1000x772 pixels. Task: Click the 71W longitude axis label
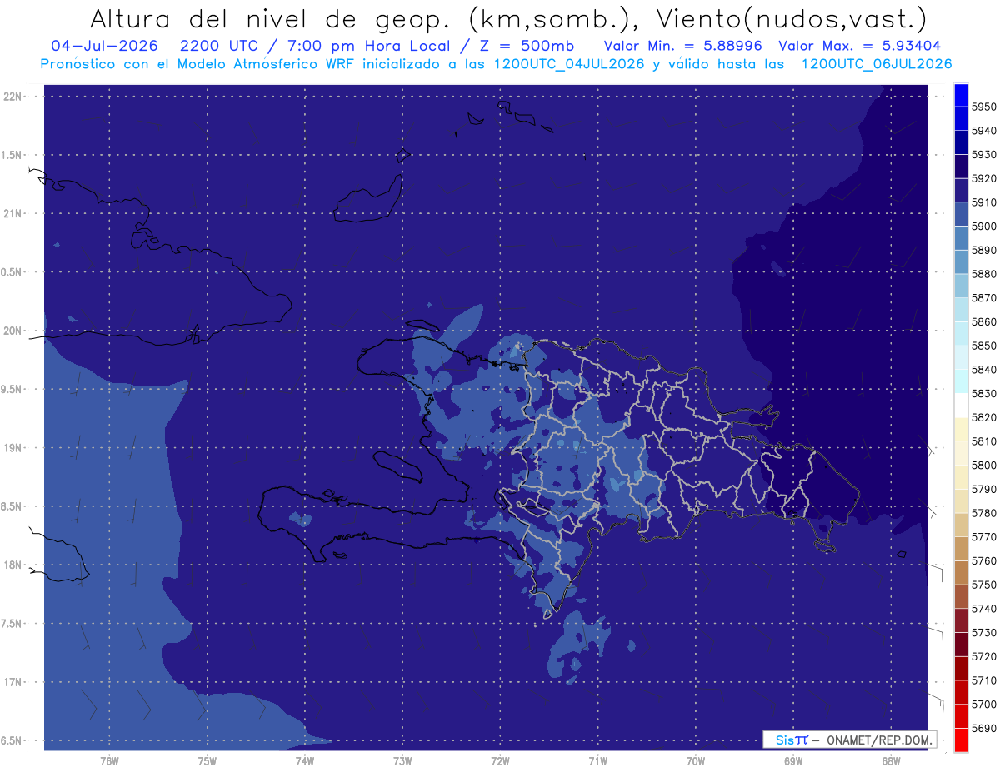[597, 760]
